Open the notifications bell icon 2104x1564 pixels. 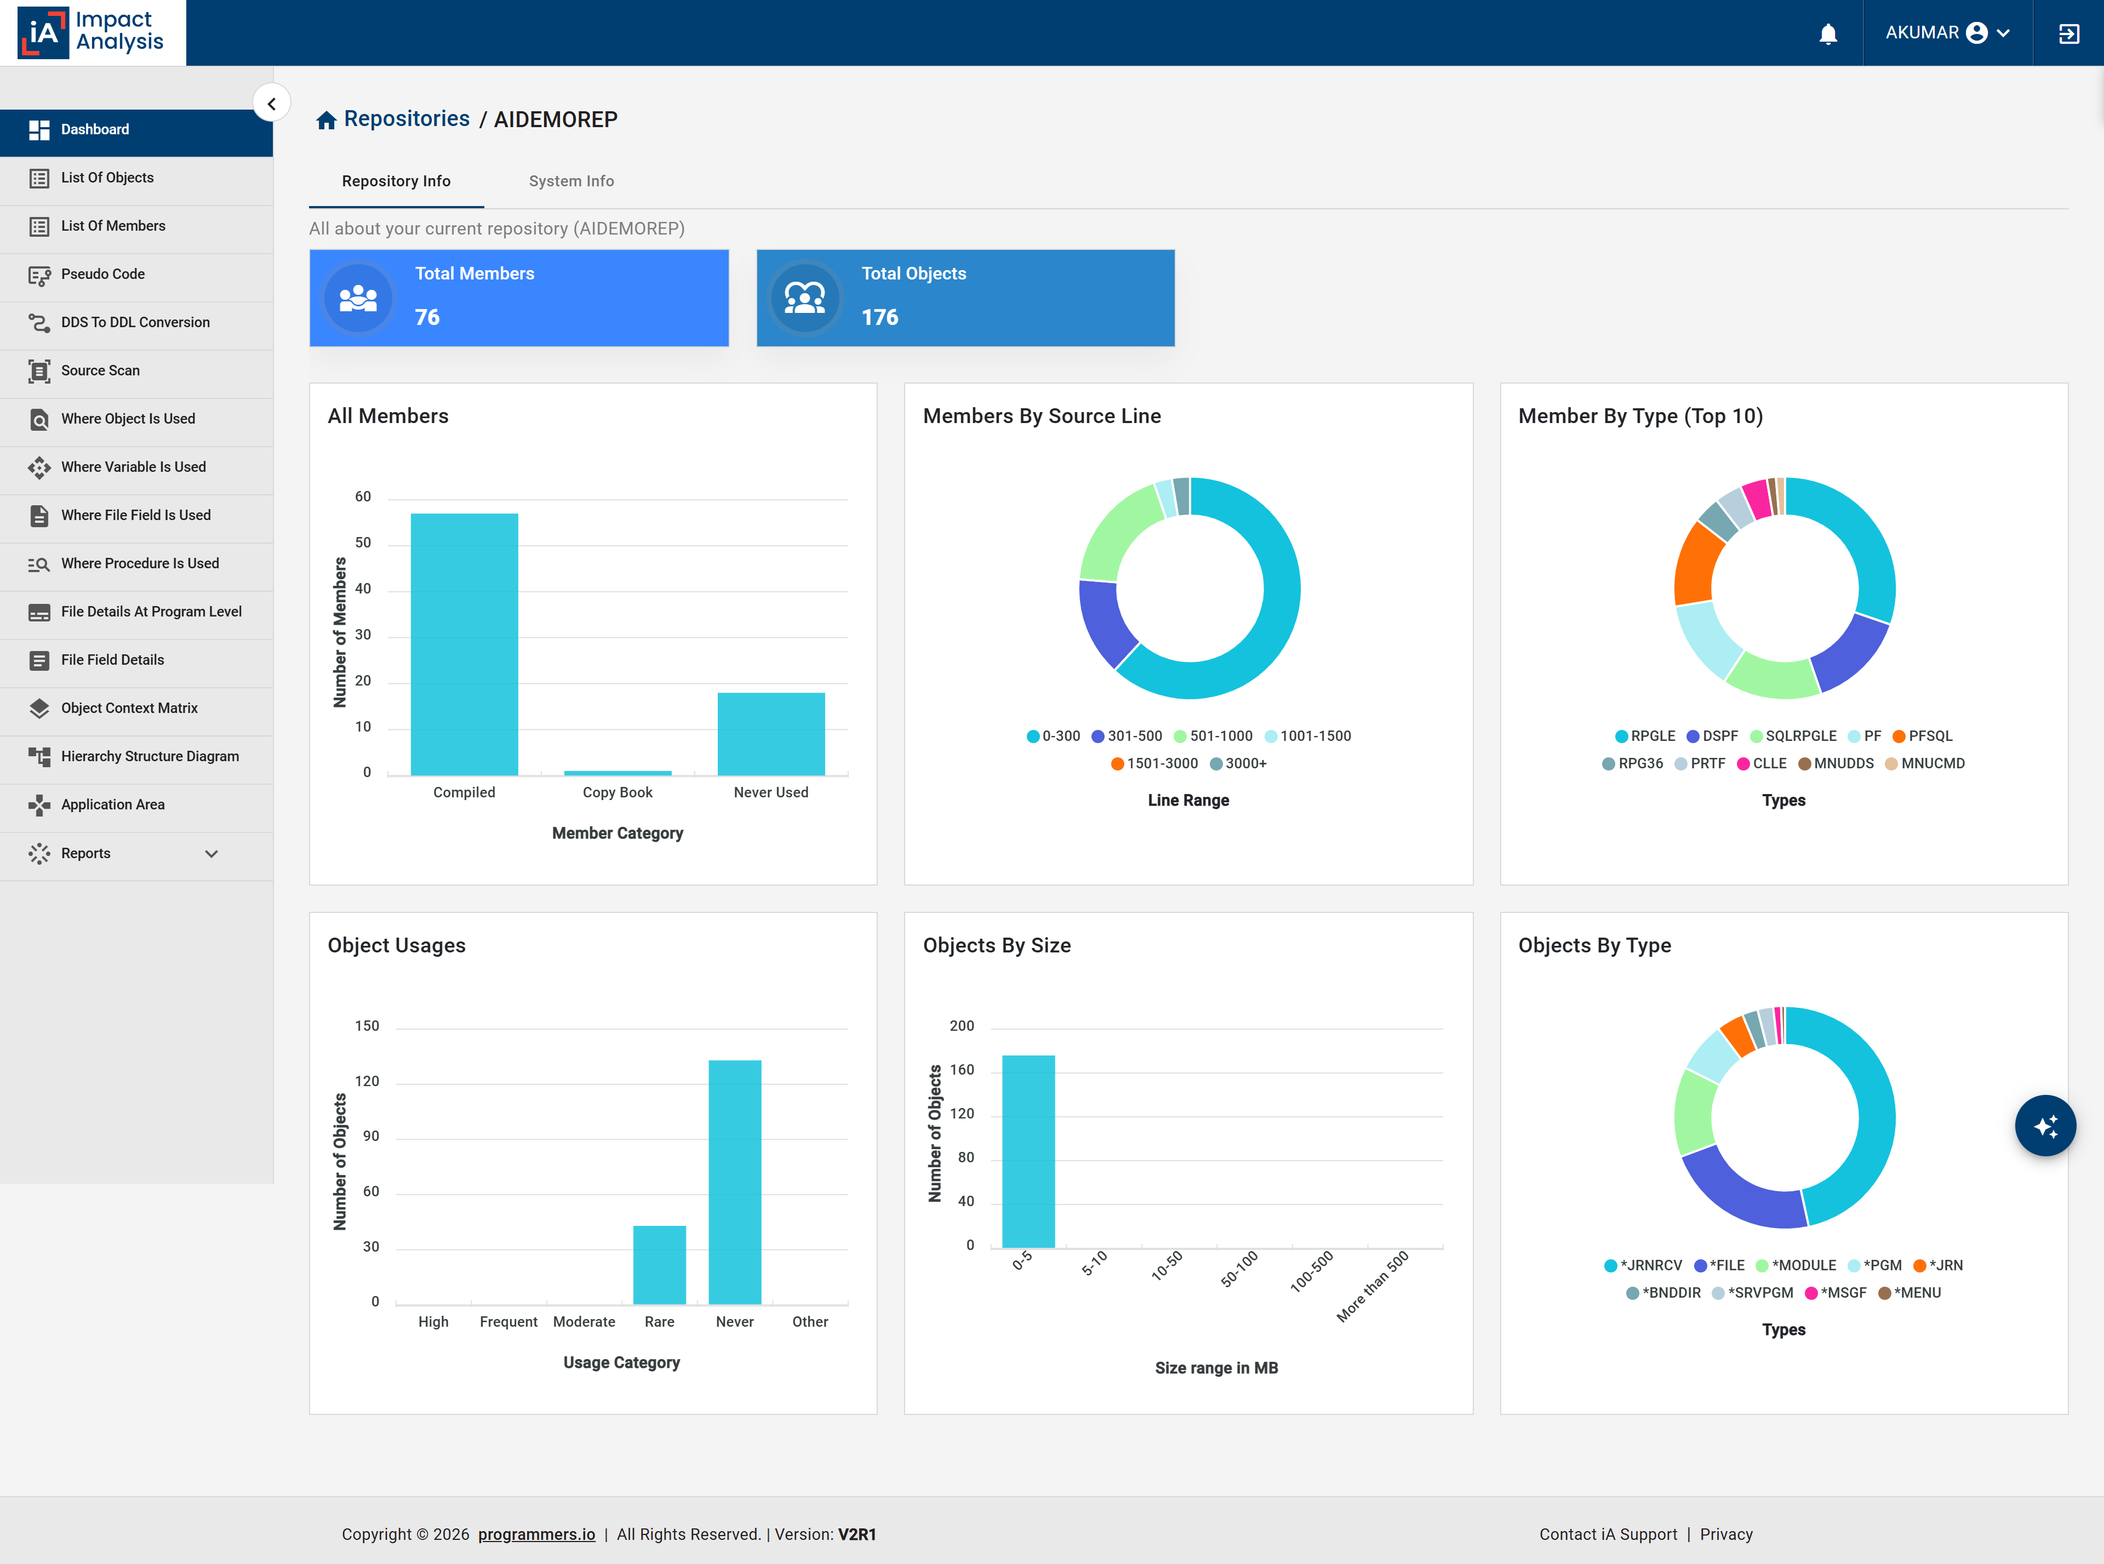[x=1828, y=33]
